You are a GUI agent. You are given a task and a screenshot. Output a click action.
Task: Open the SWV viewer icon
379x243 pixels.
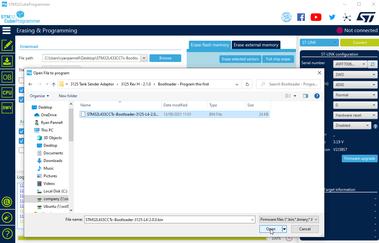[x=7, y=108]
